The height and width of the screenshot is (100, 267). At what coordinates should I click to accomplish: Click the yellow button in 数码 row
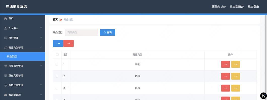click(236, 76)
